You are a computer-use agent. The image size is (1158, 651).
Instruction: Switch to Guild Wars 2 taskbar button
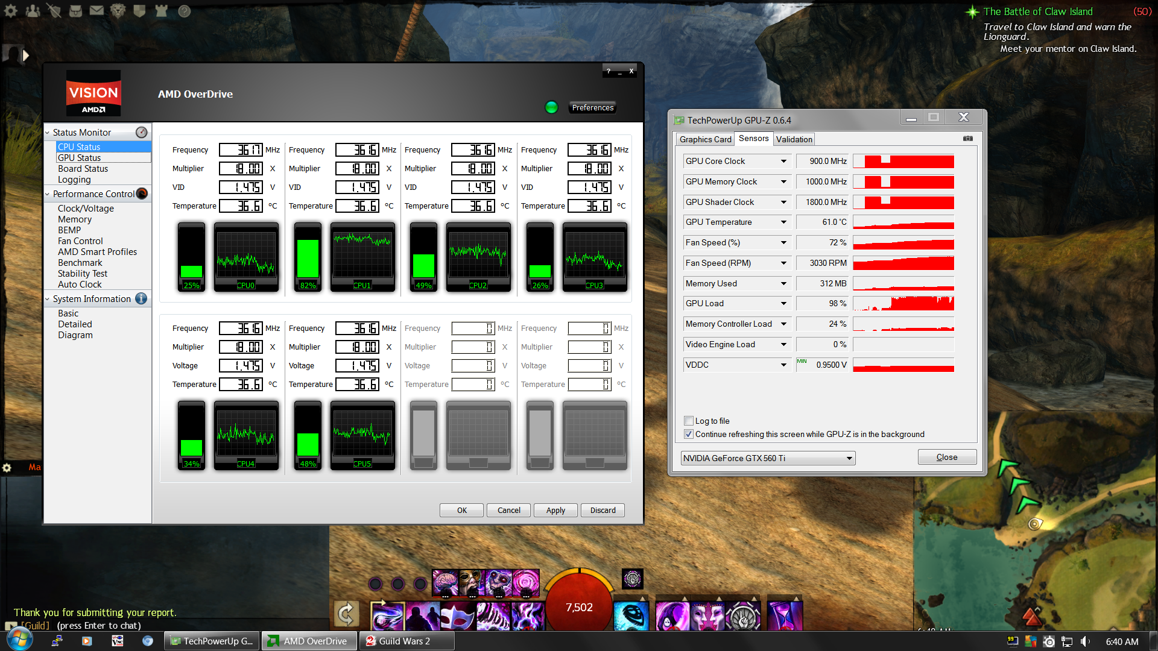(x=407, y=641)
